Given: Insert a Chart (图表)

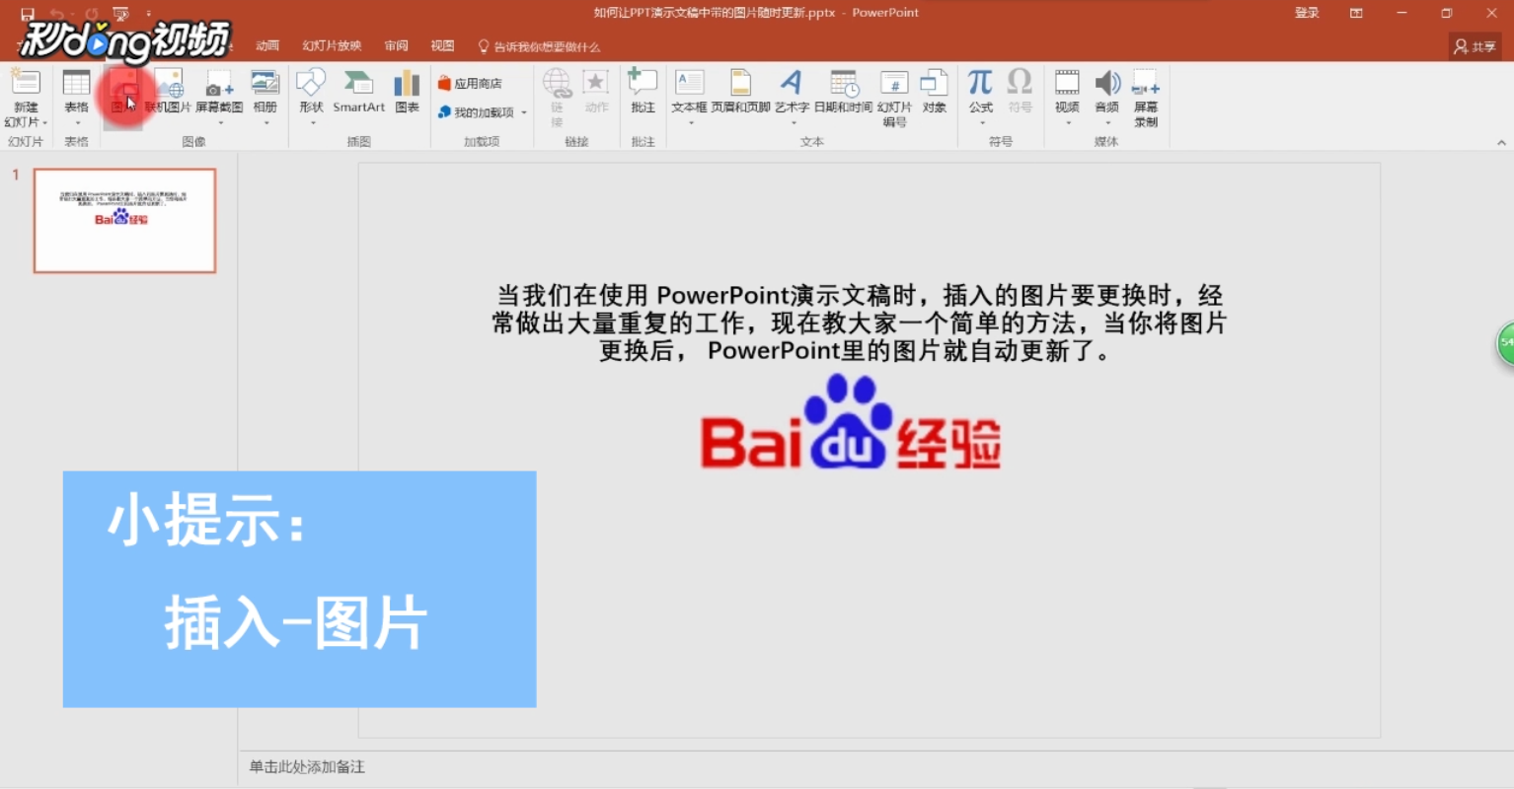Looking at the screenshot, I should click(408, 92).
